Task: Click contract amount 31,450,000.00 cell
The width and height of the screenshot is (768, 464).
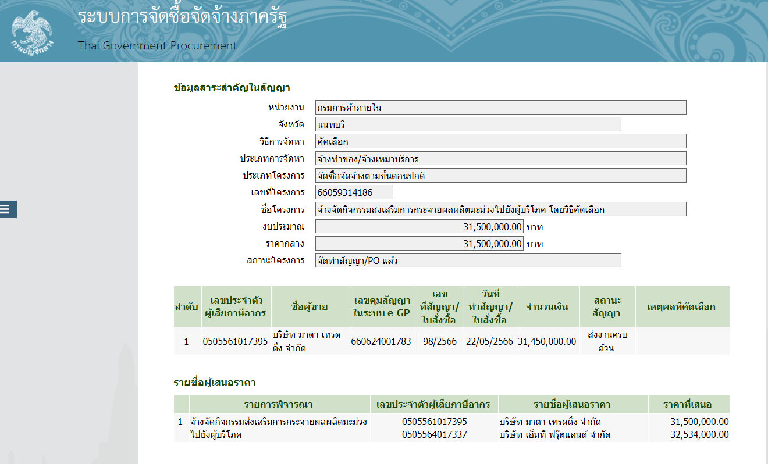Action: (547, 341)
